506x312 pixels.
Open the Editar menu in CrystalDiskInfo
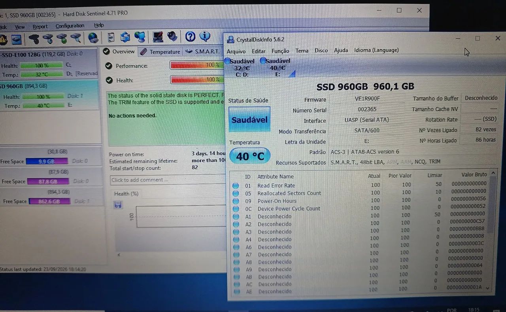point(259,51)
